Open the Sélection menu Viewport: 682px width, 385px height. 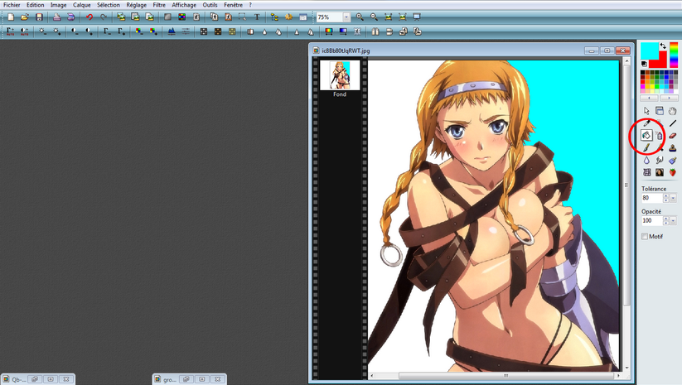(x=109, y=5)
